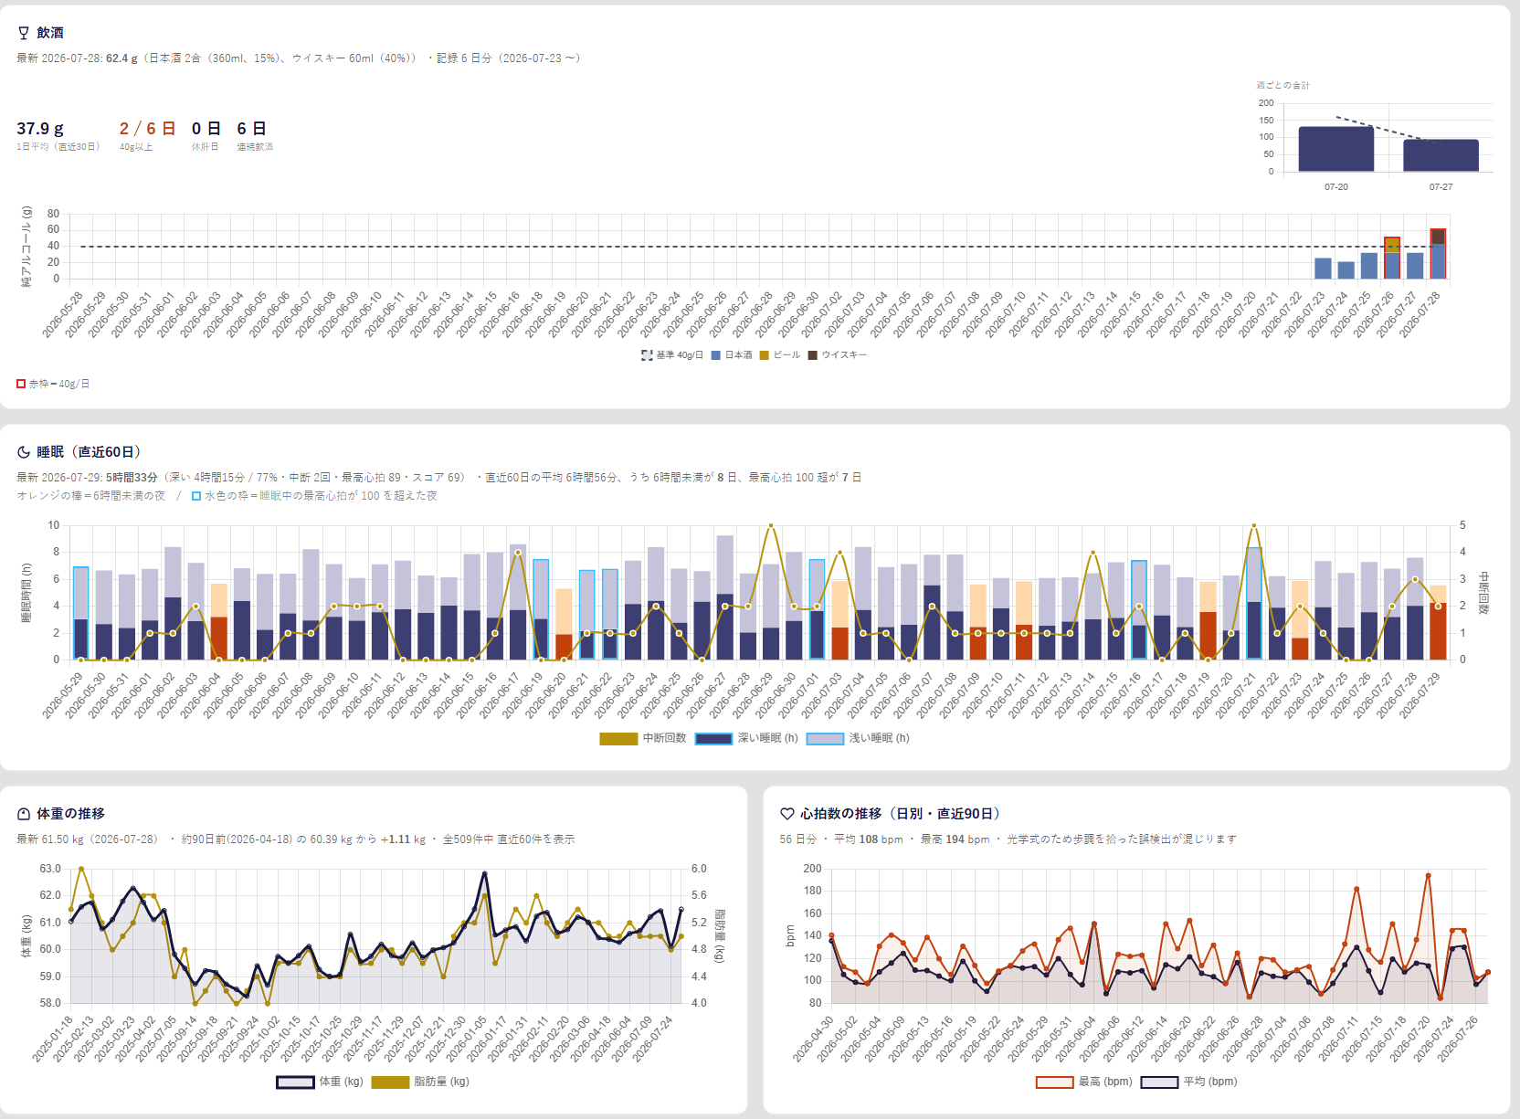
Task: Click the red-framed 2026-07-28 alcohol bar
Action: [x=1438, y=254]
